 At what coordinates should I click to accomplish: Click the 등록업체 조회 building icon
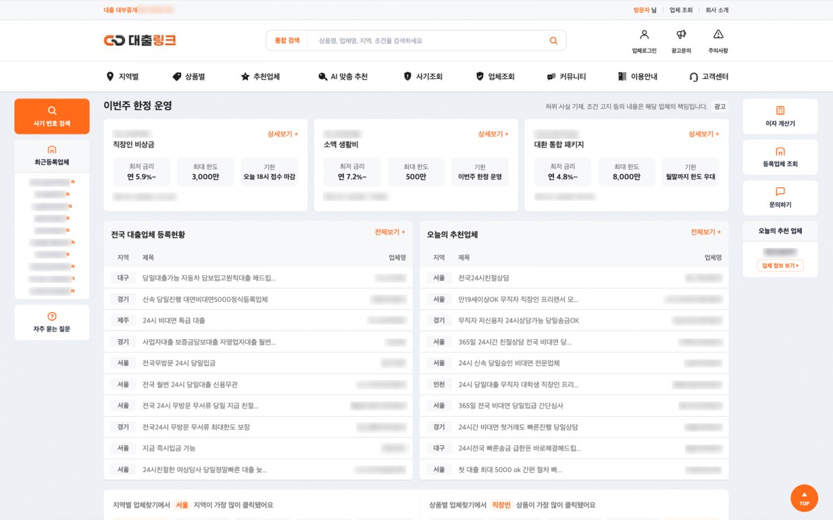780,151
